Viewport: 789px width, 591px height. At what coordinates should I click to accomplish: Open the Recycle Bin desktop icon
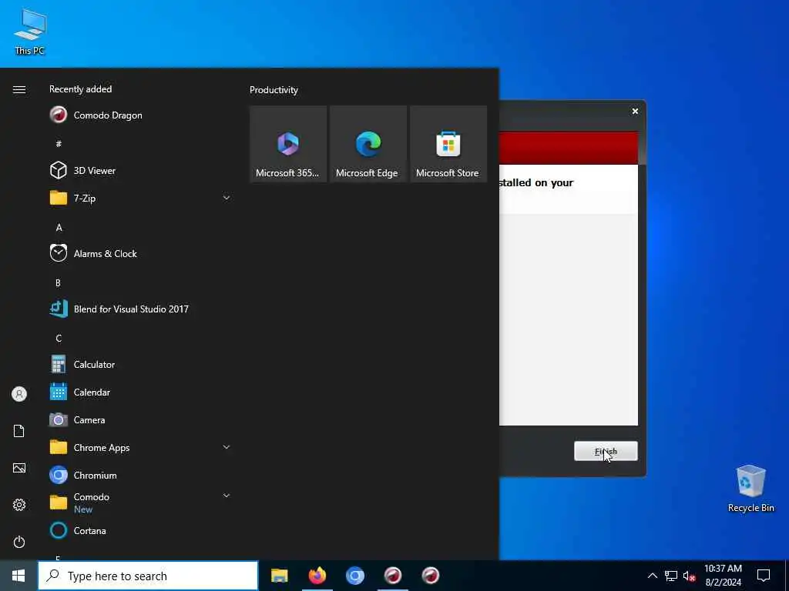pyautogui.click(x=750, y=489)
